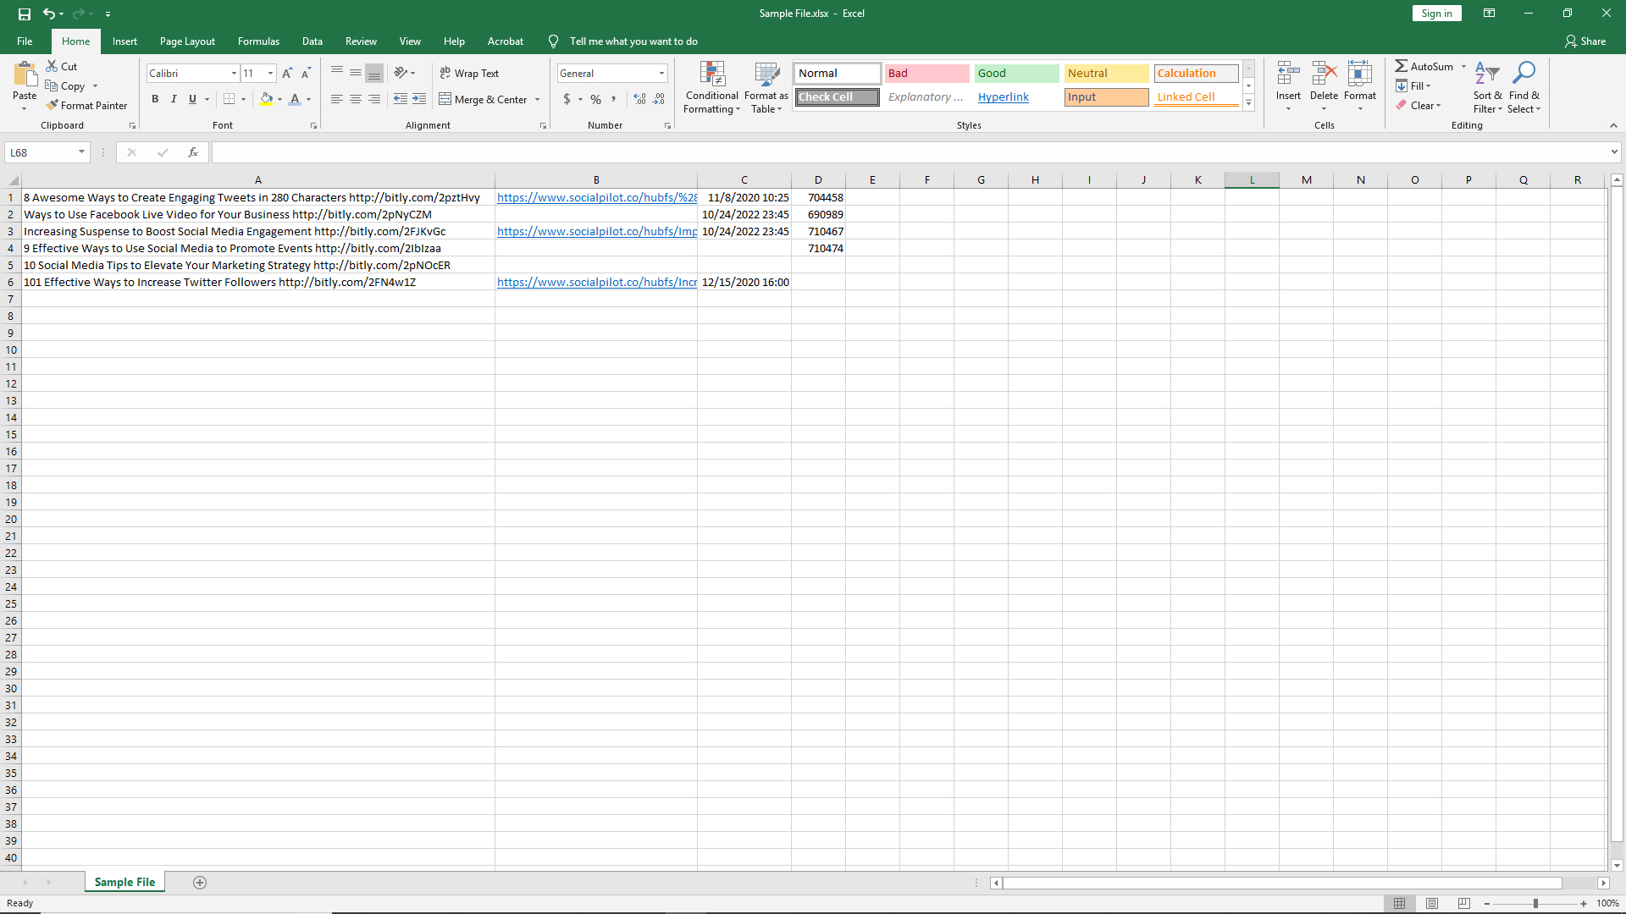1626x914 pixels.
Task: Click the Sign in button
Action: pos(1436,14)
